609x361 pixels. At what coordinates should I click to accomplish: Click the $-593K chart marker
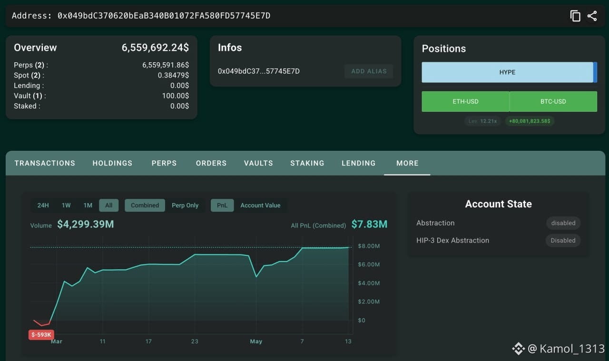41,335
